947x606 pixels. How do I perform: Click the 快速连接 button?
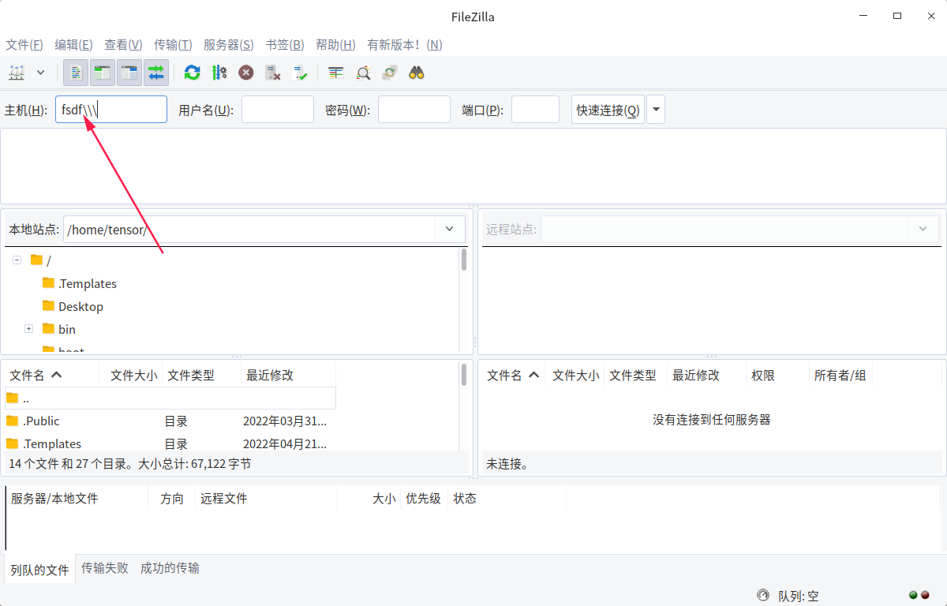[x=607, y=109]
